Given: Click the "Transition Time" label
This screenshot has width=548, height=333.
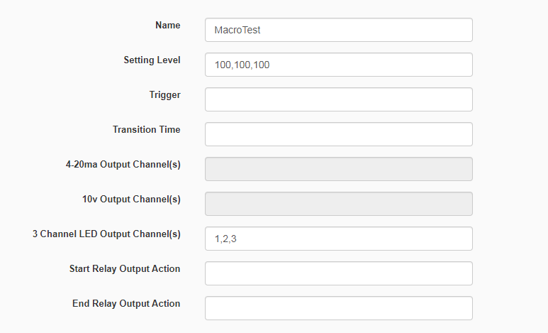Looking at the screenshot, I should [147, 129].
